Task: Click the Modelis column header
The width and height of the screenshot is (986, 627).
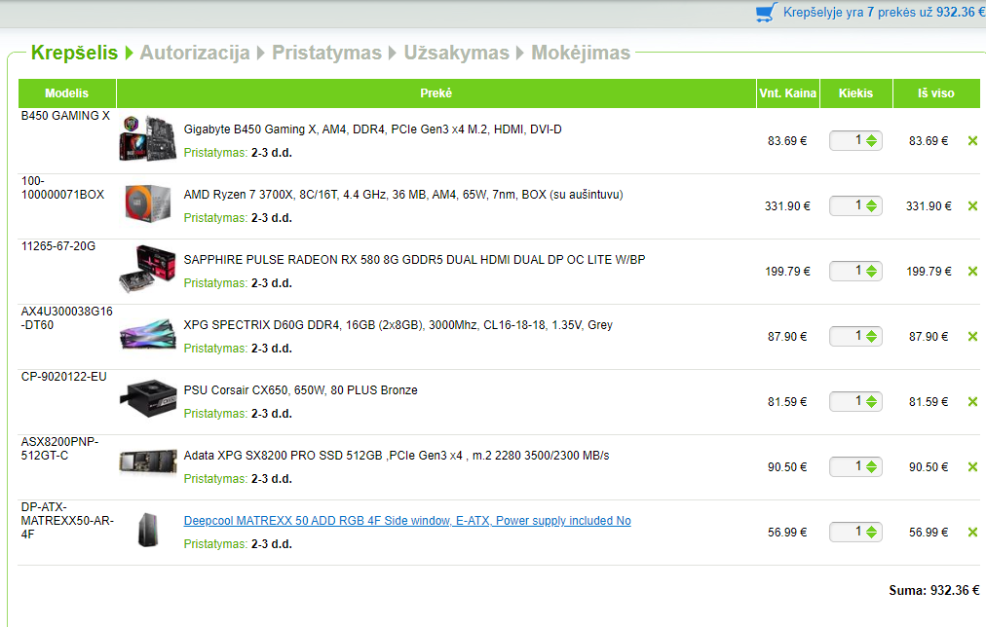Action: pyautogui.click(x=66, y=93)
